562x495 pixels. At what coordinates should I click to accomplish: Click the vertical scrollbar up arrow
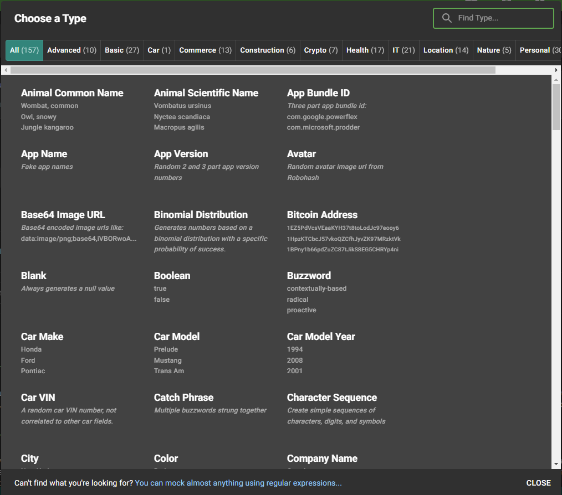(x=556, y=80)
